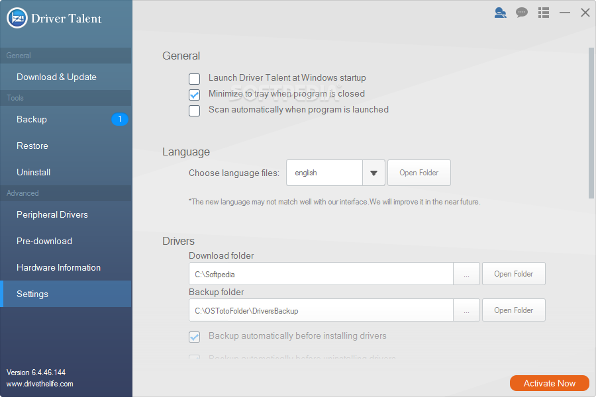Browse for Download folder with ellipsis button
The image size is (596, 397).
tap(466, 274)
